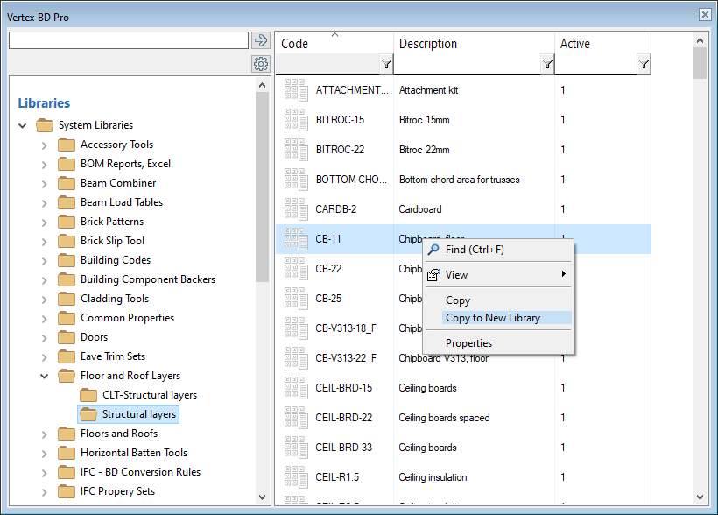Image resolution: width=718 pixels, height=515 pixels.
Task: Click the arrow button beside the search field
Action: point(260,39)
